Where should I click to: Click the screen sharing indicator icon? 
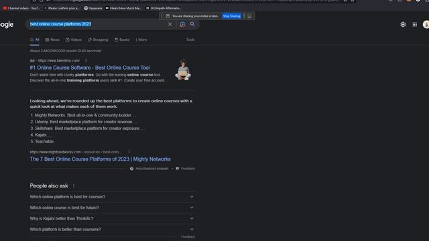pos(168,16)
